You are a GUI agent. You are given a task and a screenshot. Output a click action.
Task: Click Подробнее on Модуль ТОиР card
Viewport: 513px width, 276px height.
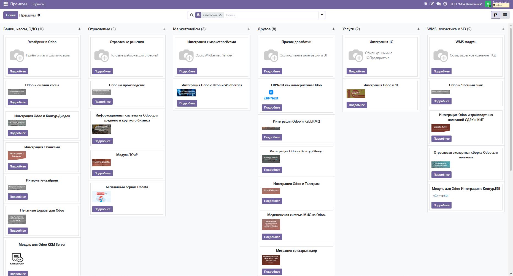point(102,173)
